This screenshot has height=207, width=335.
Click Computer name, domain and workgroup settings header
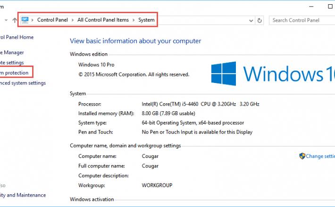click(126, 146)
